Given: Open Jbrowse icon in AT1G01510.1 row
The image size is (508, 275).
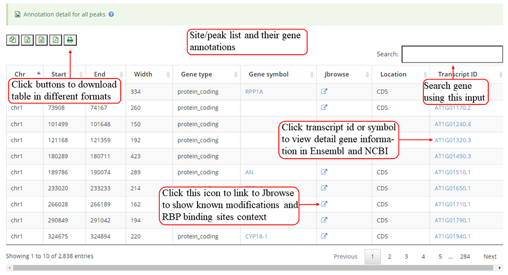Looking at the screenshot, I should coord(324,172).
